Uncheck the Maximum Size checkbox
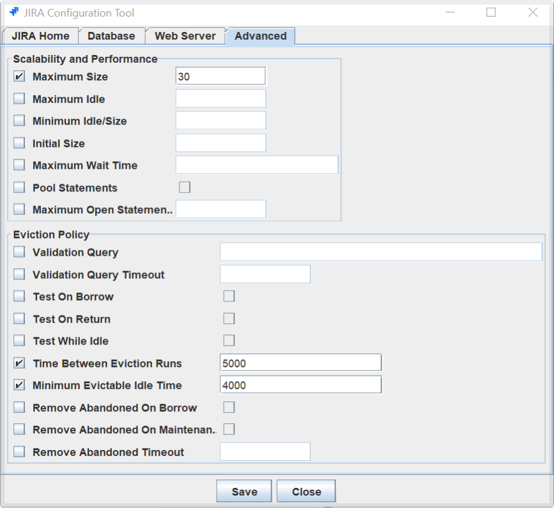 coord(20,76)
